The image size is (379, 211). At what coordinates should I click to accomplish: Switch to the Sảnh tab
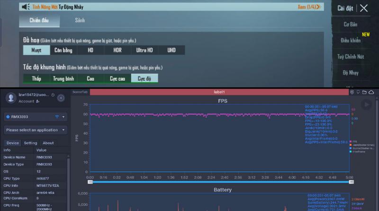click(x=80, y=20)
